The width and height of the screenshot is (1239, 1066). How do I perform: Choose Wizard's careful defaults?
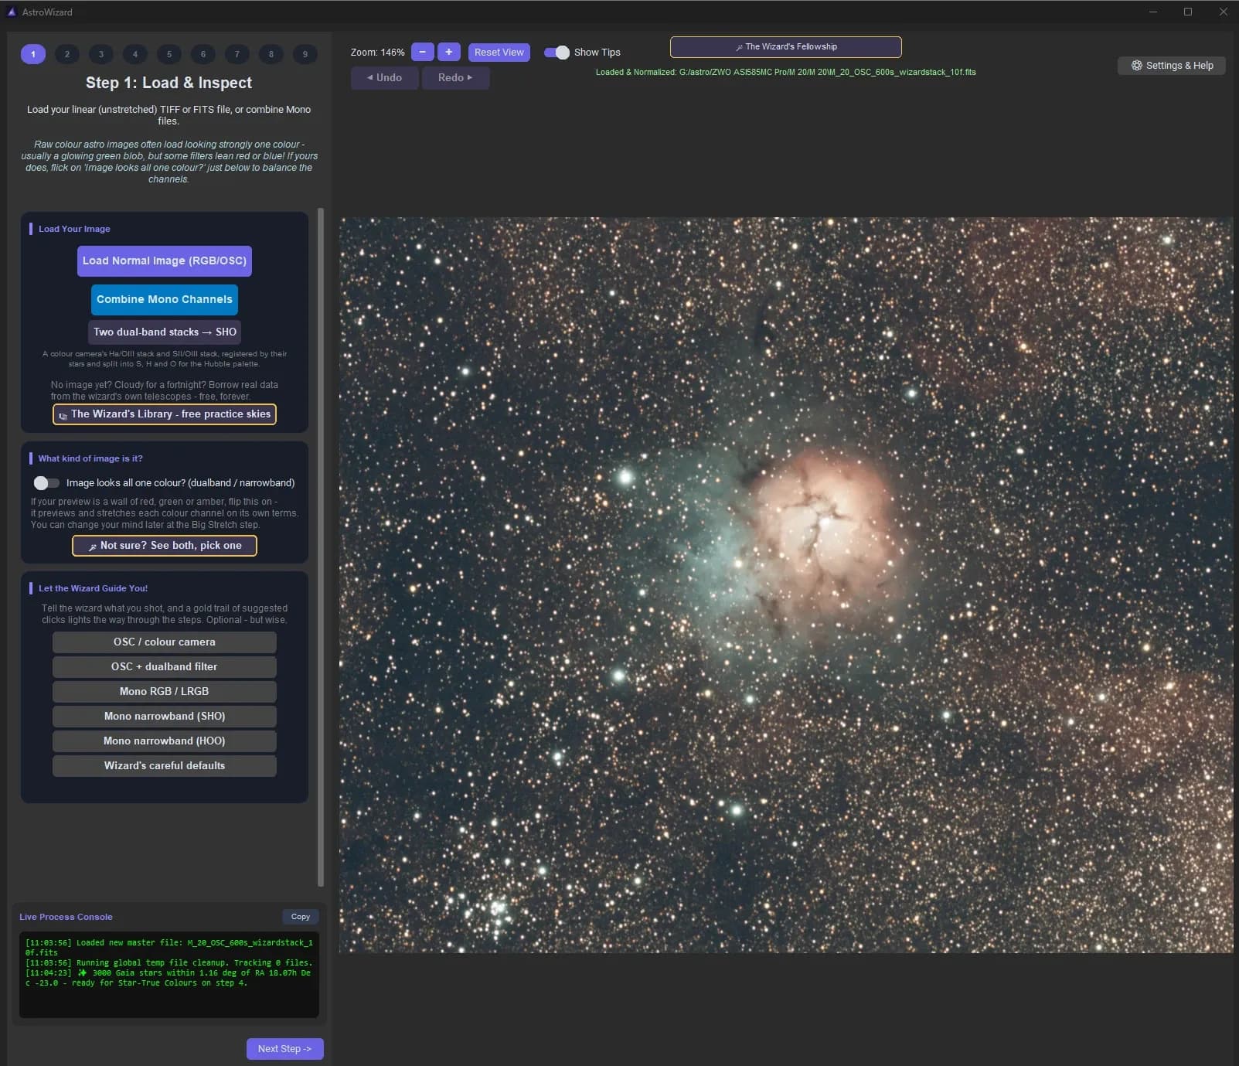165,766
